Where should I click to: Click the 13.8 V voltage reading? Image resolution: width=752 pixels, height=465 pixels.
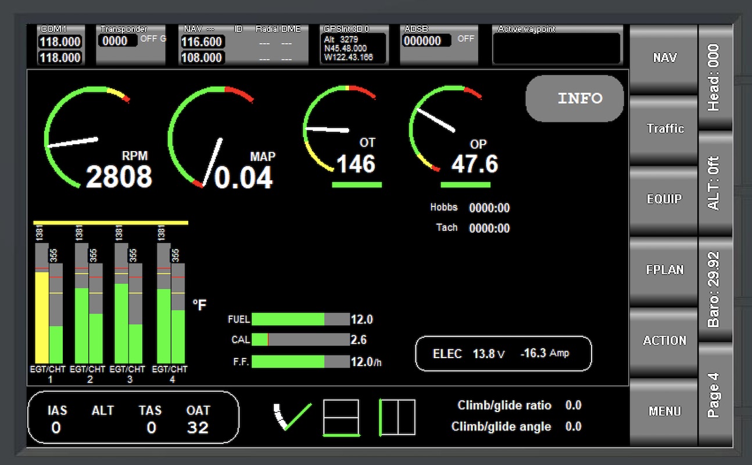pyautogui.click(x=489, y=353)
